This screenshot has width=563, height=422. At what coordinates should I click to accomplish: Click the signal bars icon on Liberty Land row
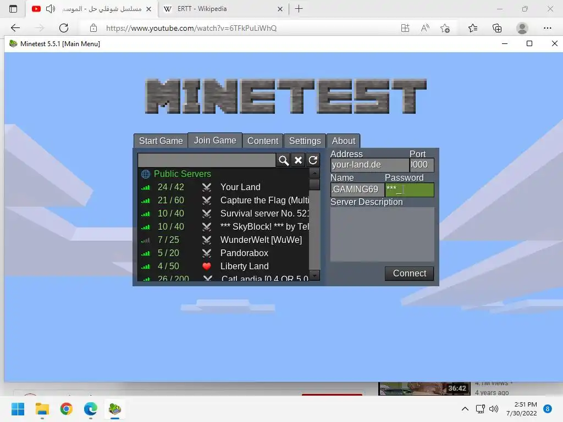pos(145,266)
